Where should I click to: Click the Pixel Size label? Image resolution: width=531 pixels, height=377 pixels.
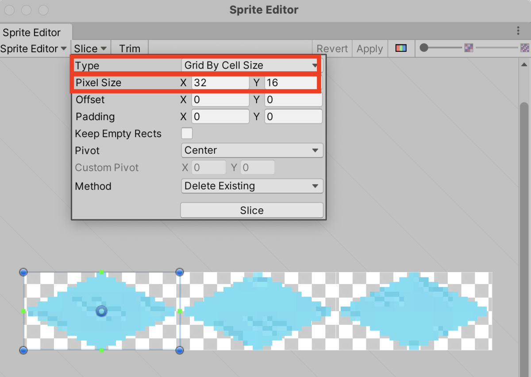[x=98, y=83]
